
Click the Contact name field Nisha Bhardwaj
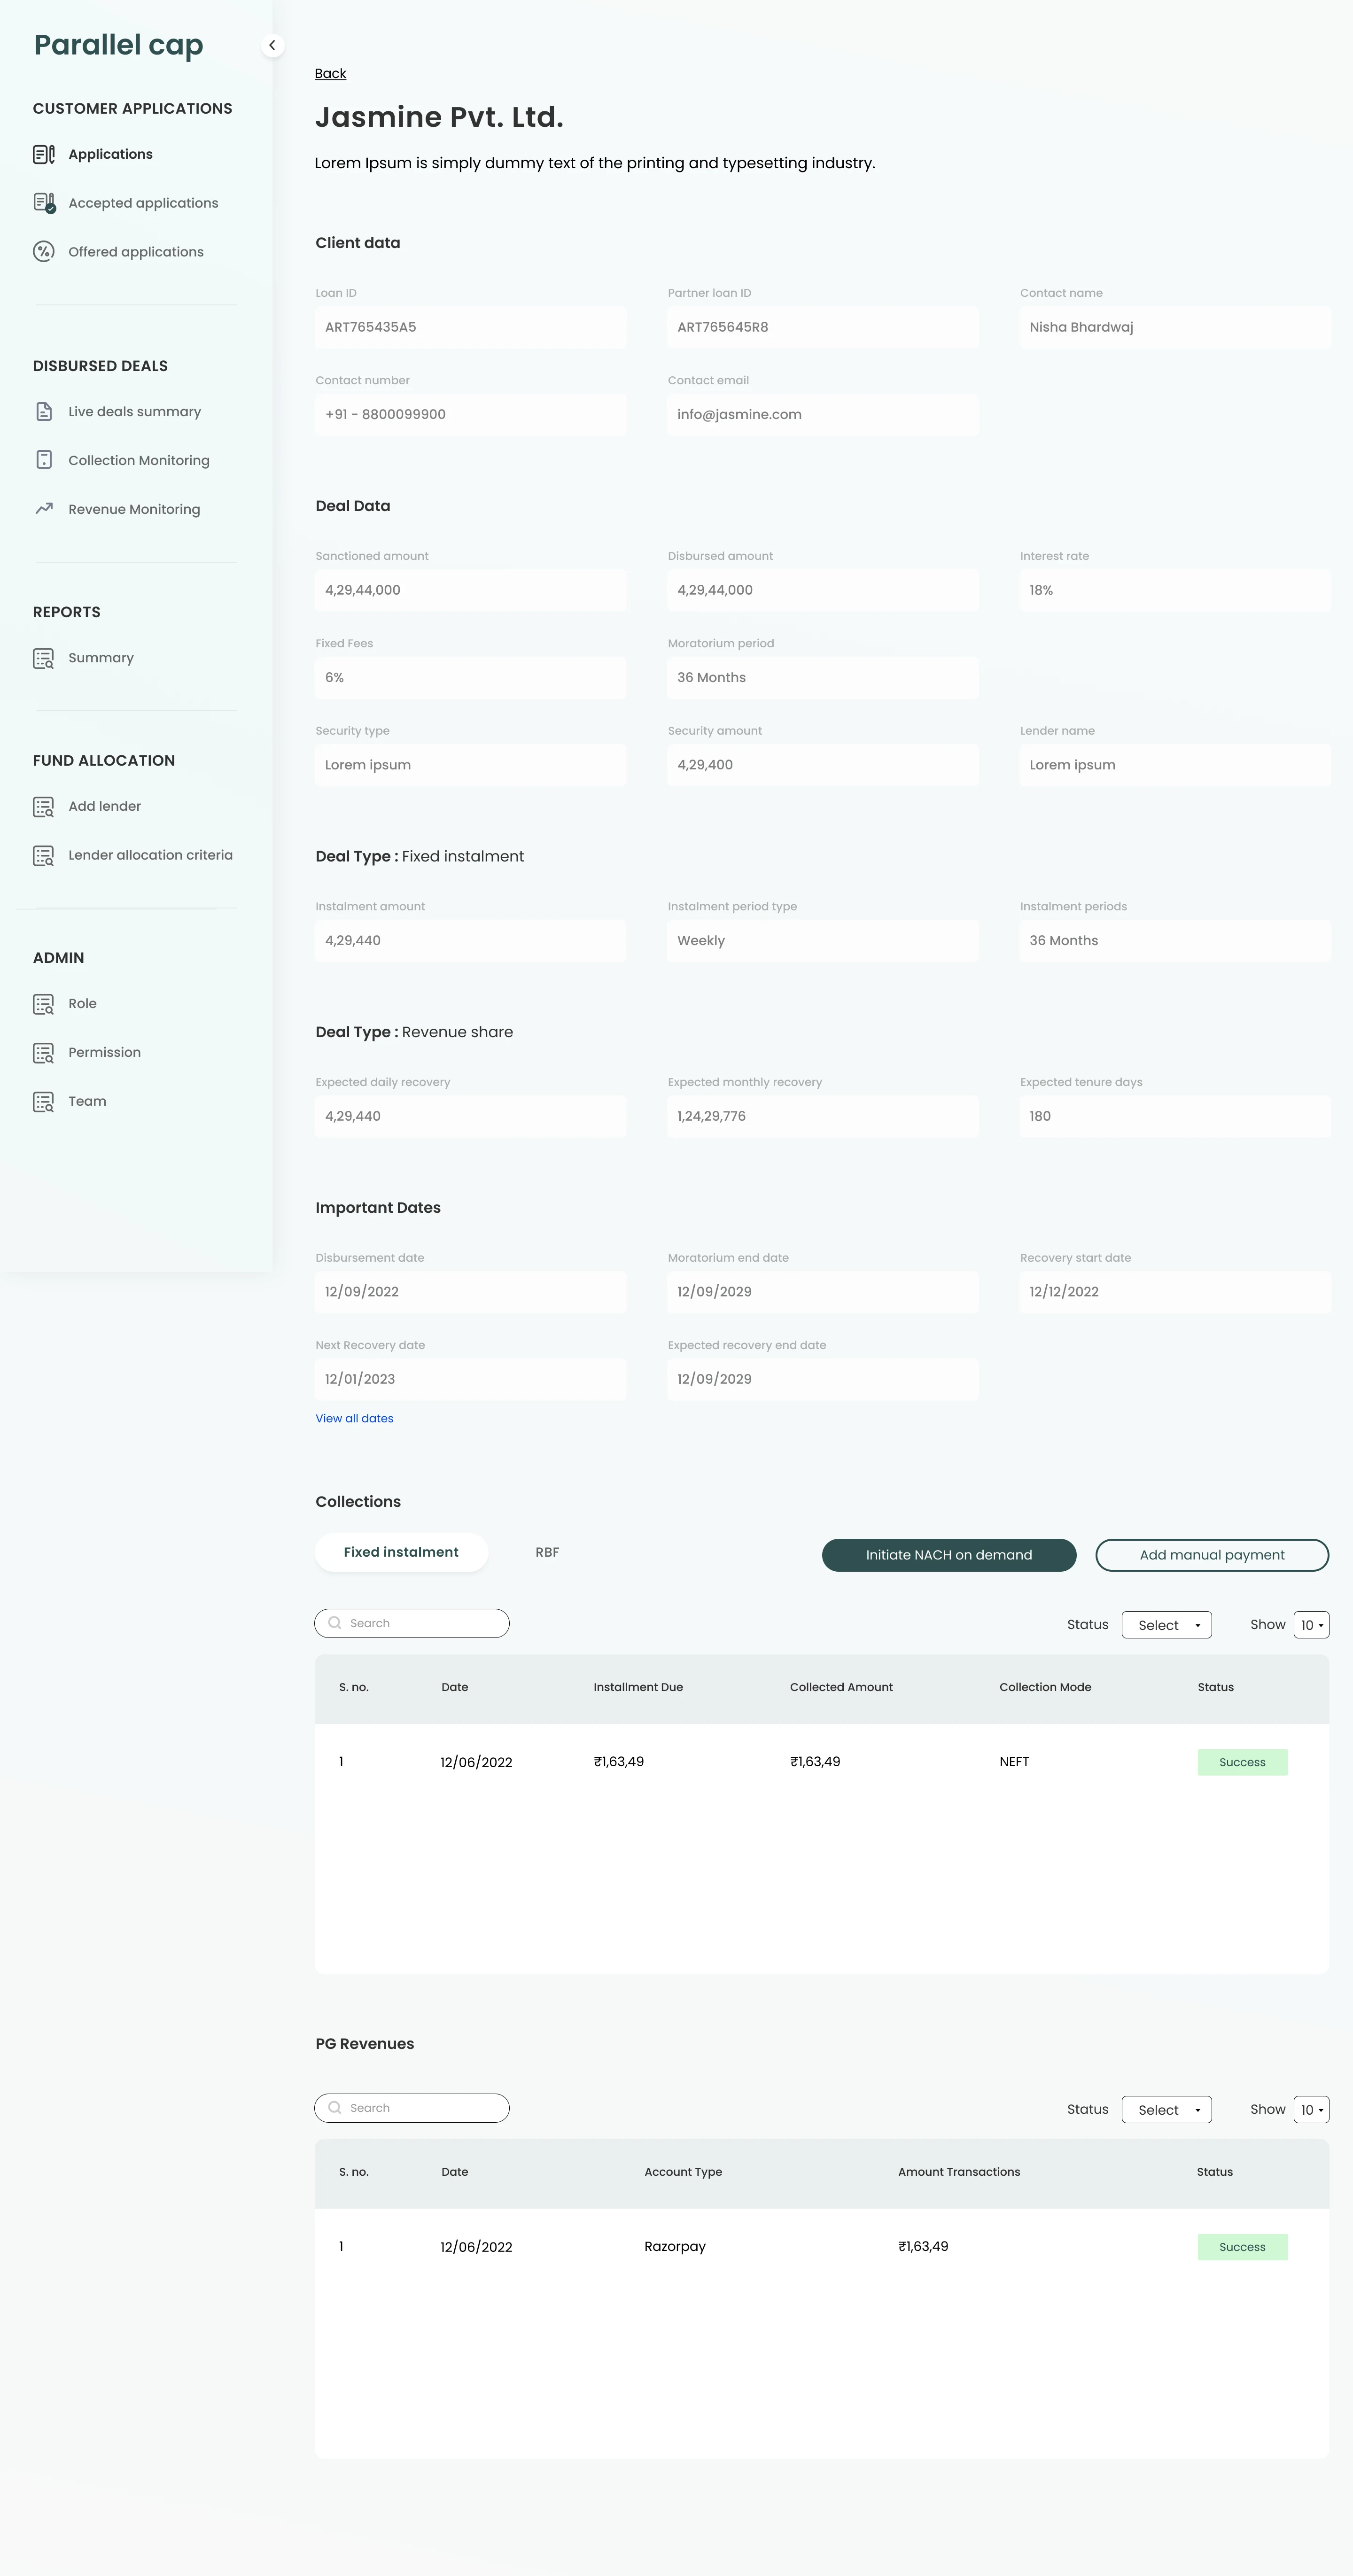(1175, 327)
